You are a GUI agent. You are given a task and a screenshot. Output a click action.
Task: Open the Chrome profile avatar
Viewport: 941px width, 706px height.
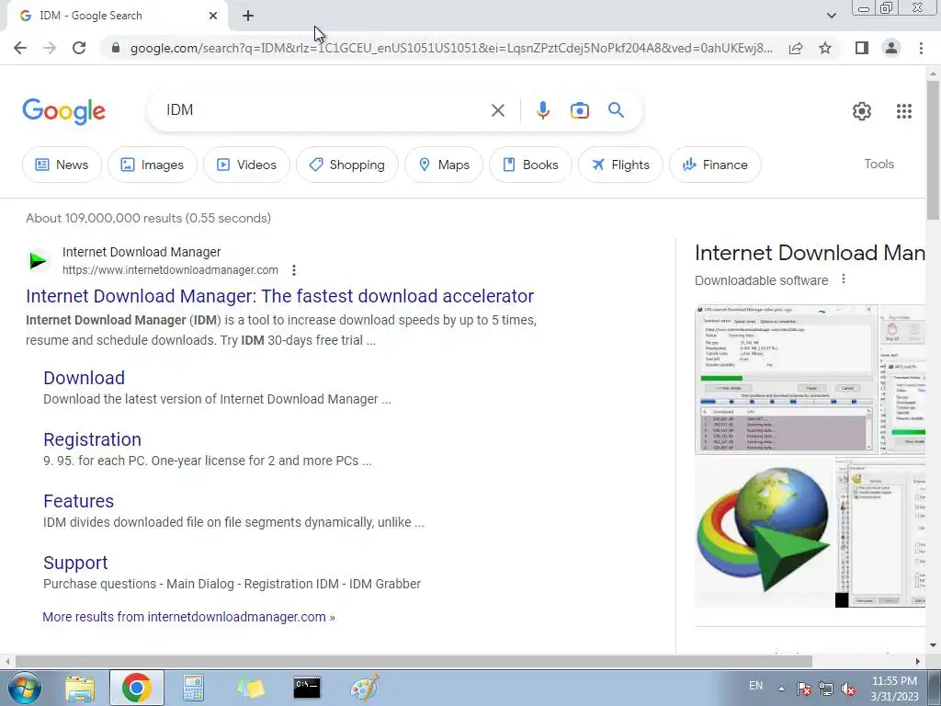click(891, 48)
